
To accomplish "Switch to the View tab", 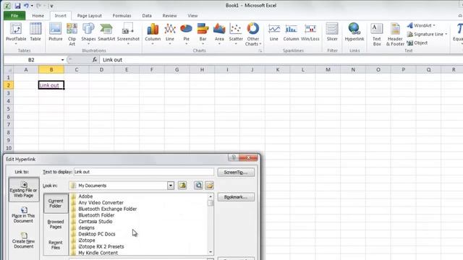I will [x=192, y=16].
